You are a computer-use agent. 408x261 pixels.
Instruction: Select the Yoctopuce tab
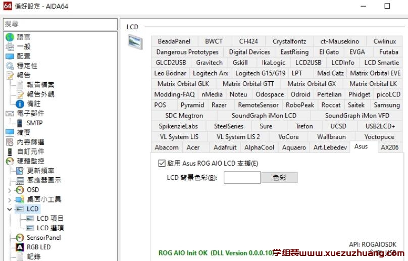pyautogui.click(x=379, y=137)
